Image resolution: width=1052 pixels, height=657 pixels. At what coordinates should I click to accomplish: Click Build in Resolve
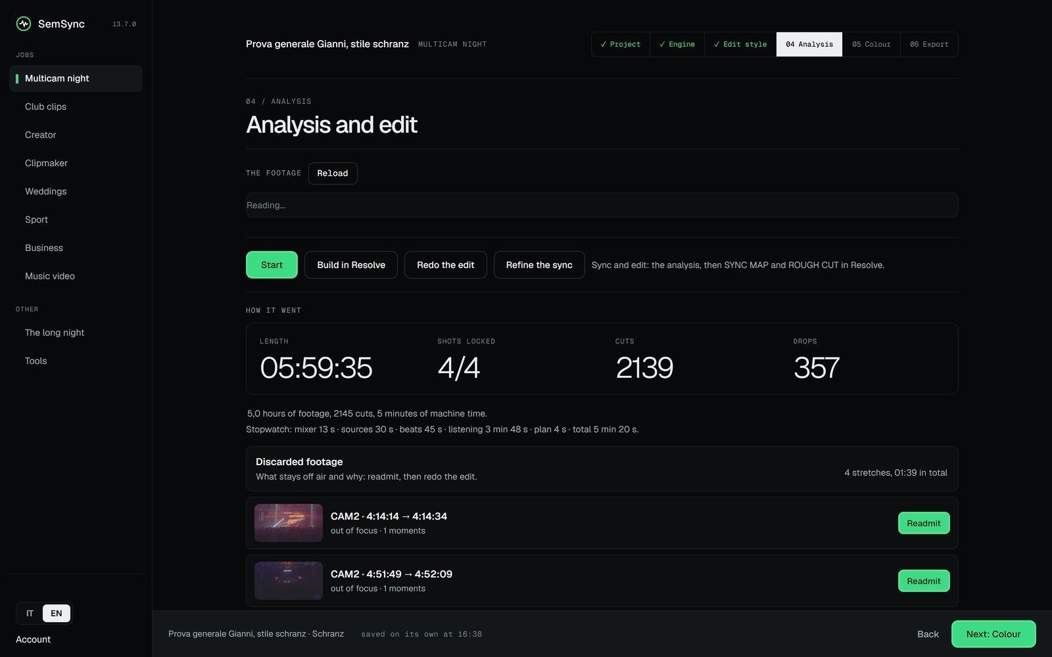[x=351, y=265]
